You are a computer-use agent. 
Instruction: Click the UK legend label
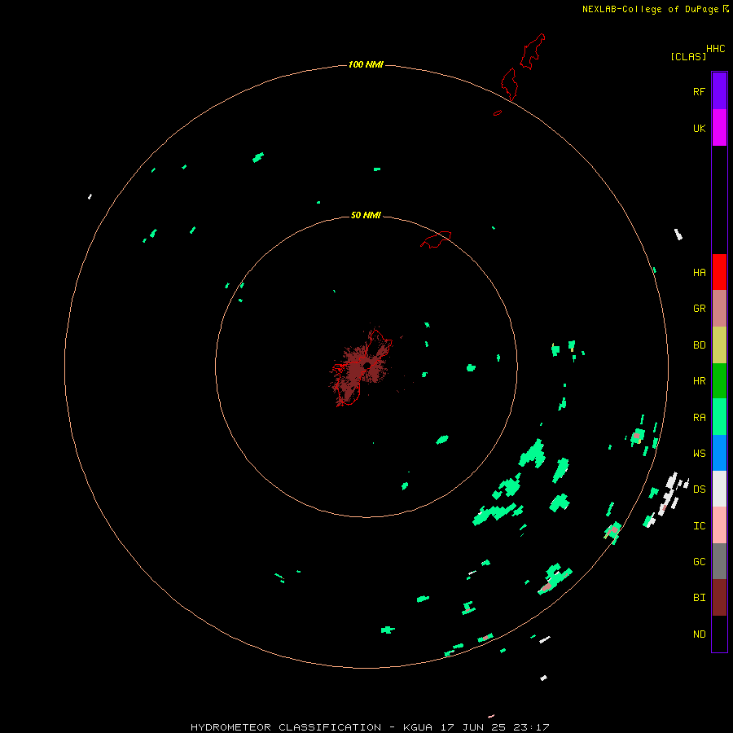click(699, 128)
